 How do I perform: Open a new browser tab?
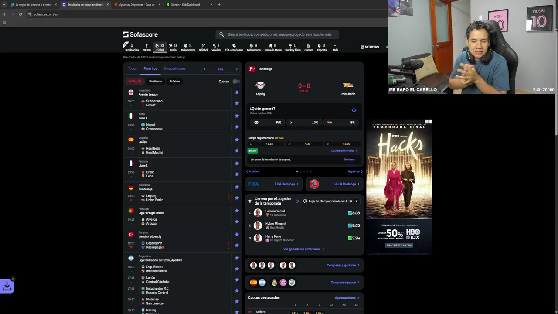click(x=219, y=4)
